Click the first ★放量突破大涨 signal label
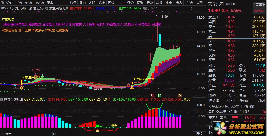The image size is (268, 137). click(33, 77)
